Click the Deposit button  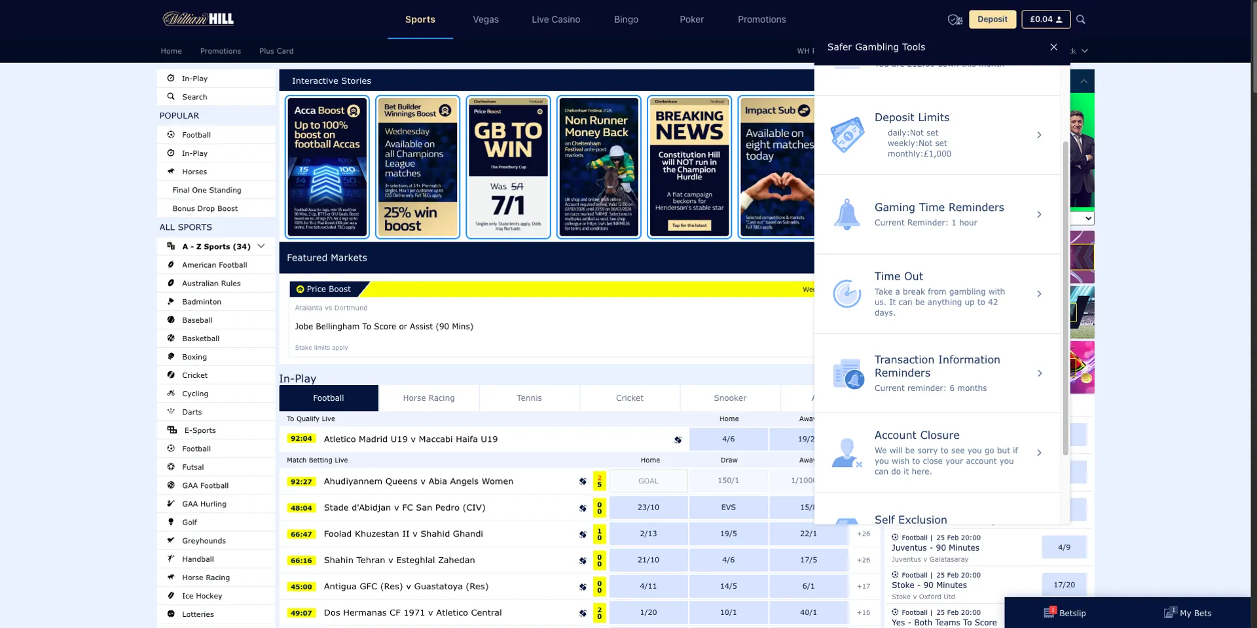(993, 19)
